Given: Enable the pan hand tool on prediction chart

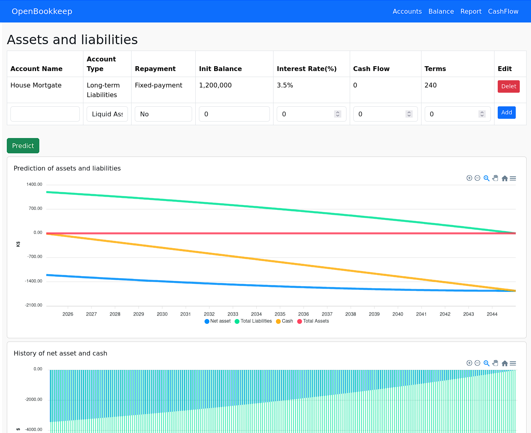Looking at the screenshot, I should 495,178.
